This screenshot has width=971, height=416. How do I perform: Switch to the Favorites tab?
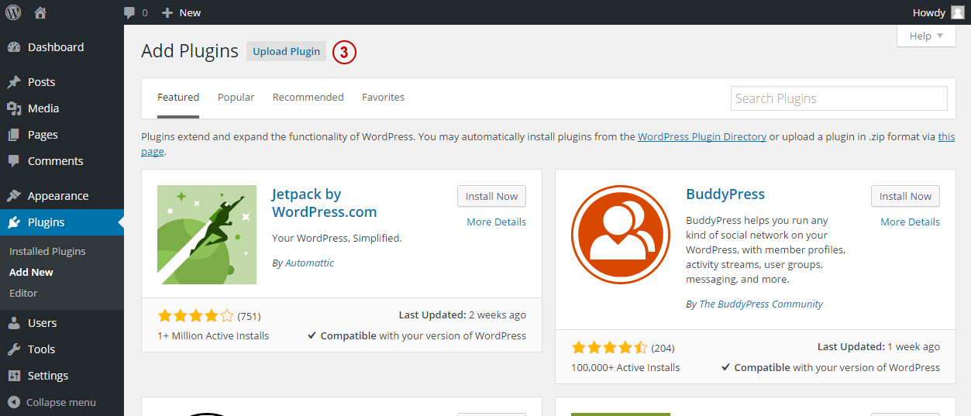pos(383,98)
